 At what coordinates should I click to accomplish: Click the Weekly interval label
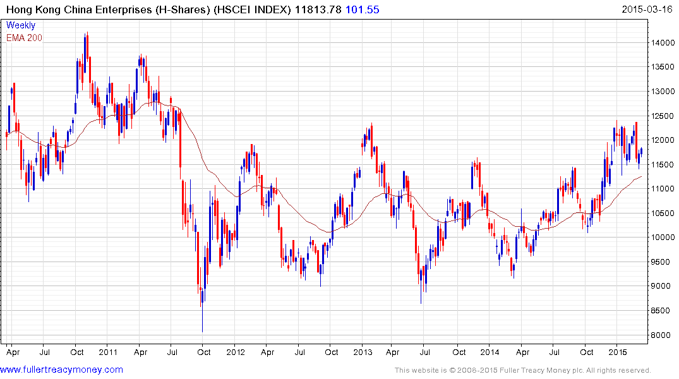(x=21, y=25)
